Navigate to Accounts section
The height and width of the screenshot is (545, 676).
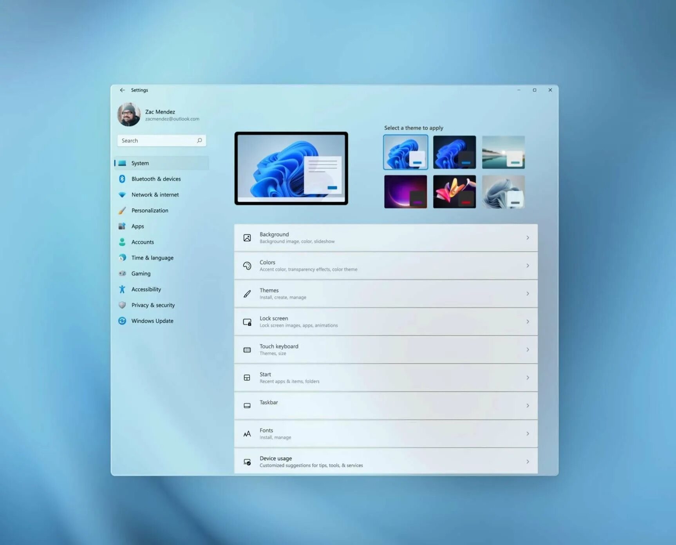(x=143, y=242)
